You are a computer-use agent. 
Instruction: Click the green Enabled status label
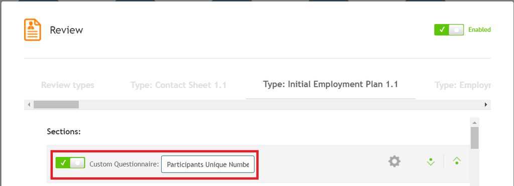pos(479,29)
